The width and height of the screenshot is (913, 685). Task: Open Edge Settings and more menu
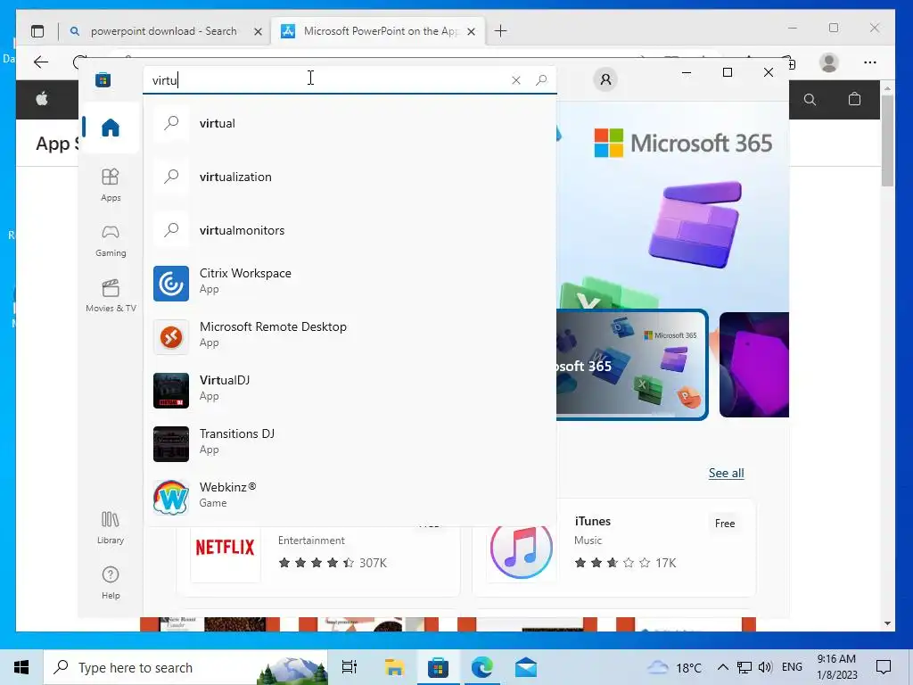click(870, 62)
